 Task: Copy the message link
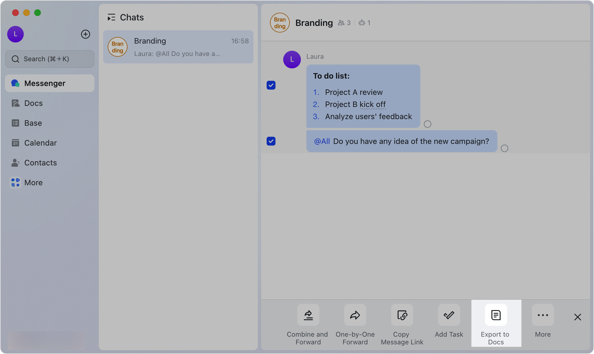[402, 323]
